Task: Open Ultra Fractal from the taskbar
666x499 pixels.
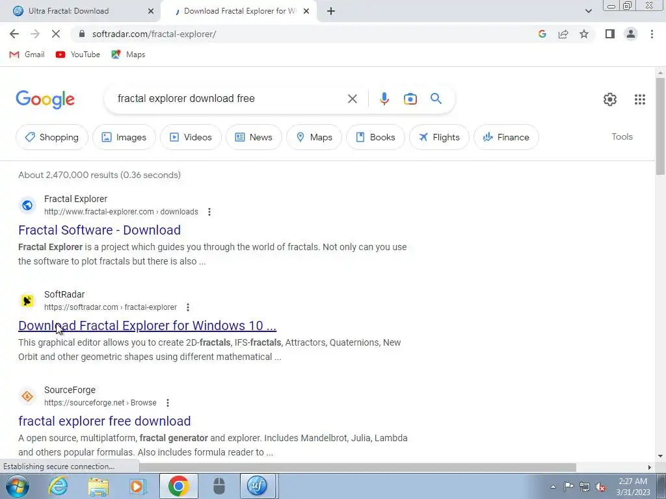Action: point(258,486)
